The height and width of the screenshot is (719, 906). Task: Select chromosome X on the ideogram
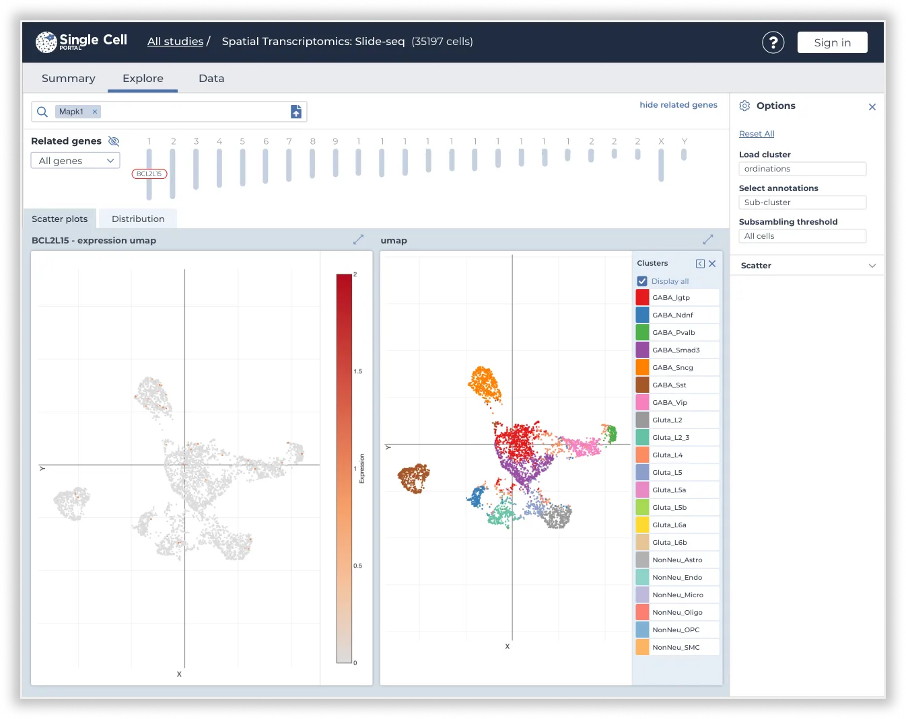pos(661,165)
